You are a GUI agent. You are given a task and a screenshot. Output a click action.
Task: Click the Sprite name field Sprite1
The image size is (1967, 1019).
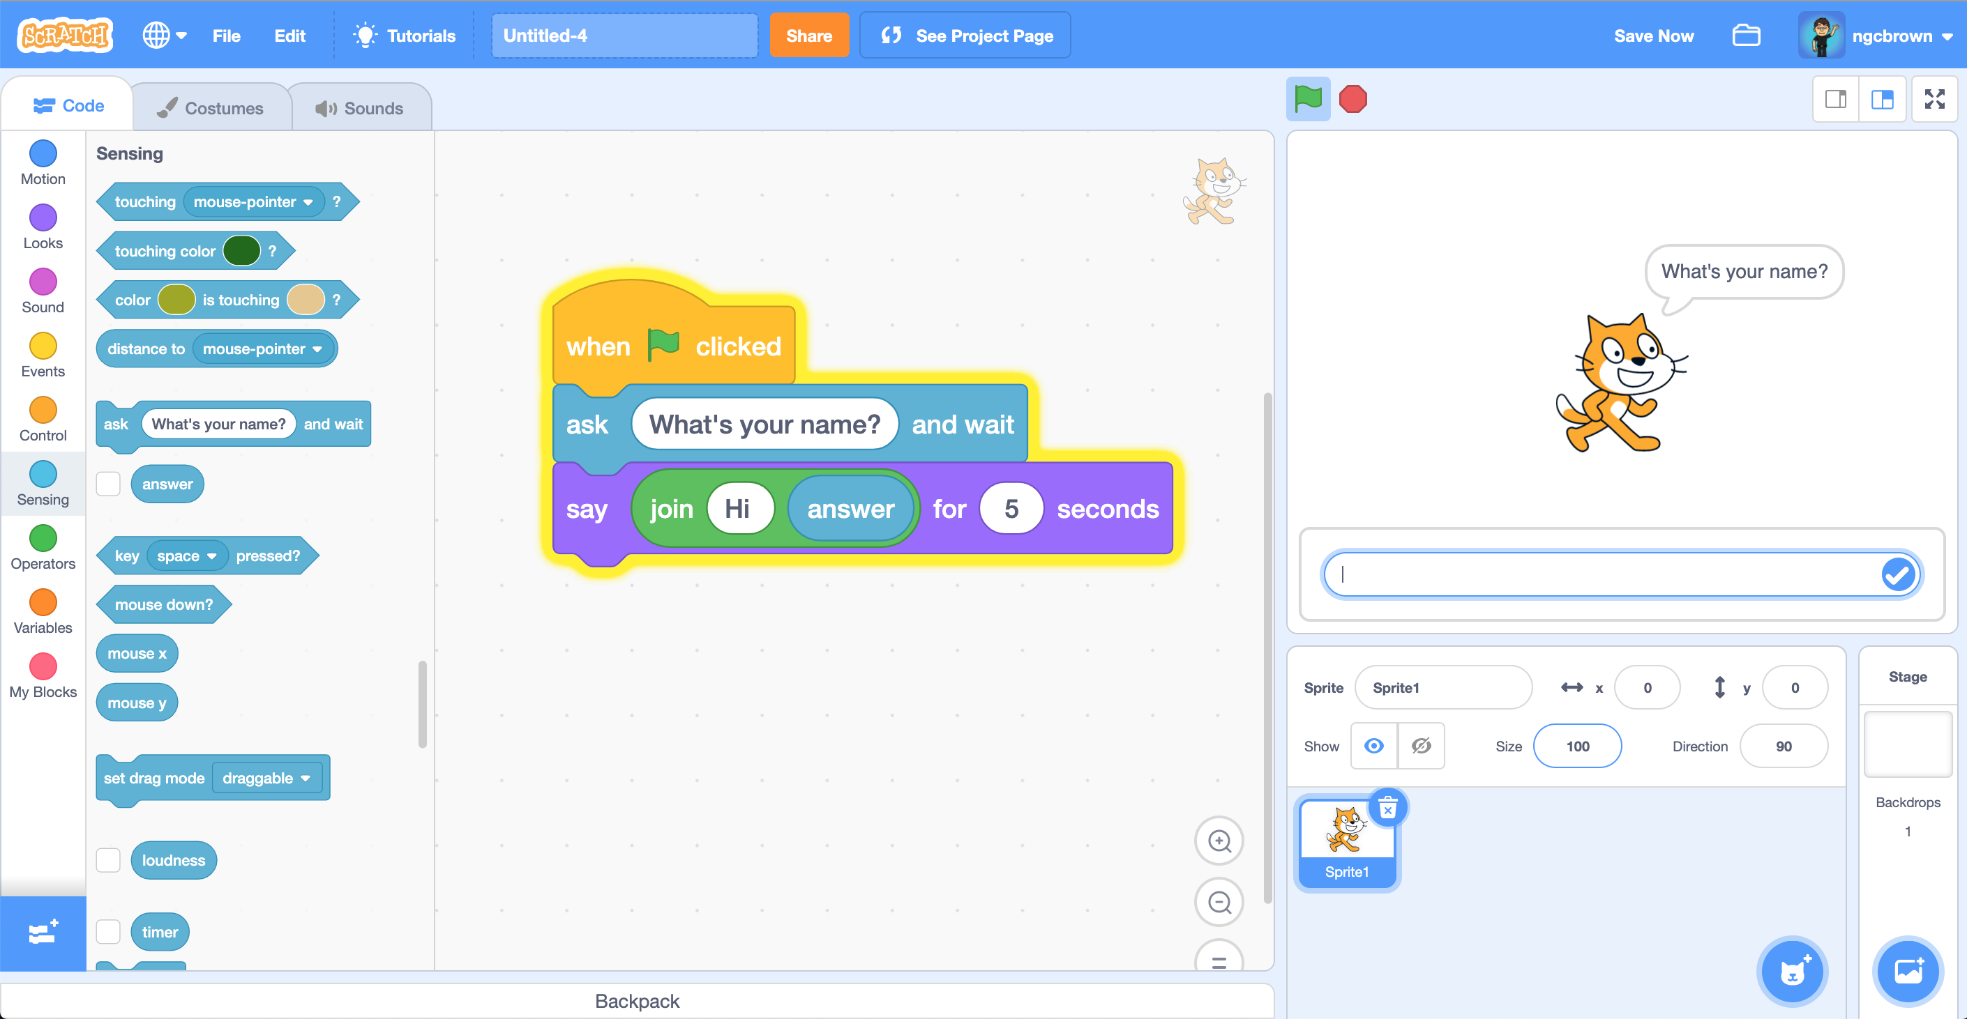pyautogui.click(x=1443, y=688)
